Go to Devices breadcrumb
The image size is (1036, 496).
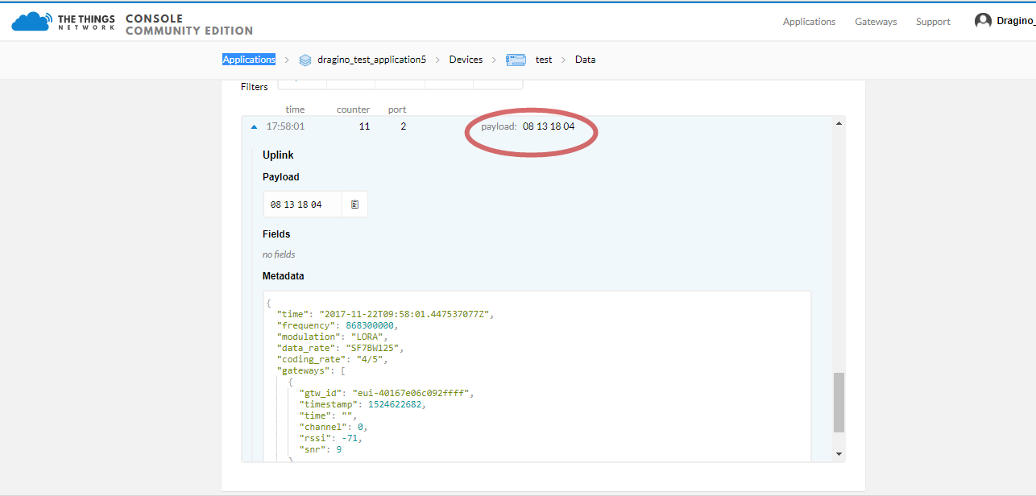(x=466, y=60)
